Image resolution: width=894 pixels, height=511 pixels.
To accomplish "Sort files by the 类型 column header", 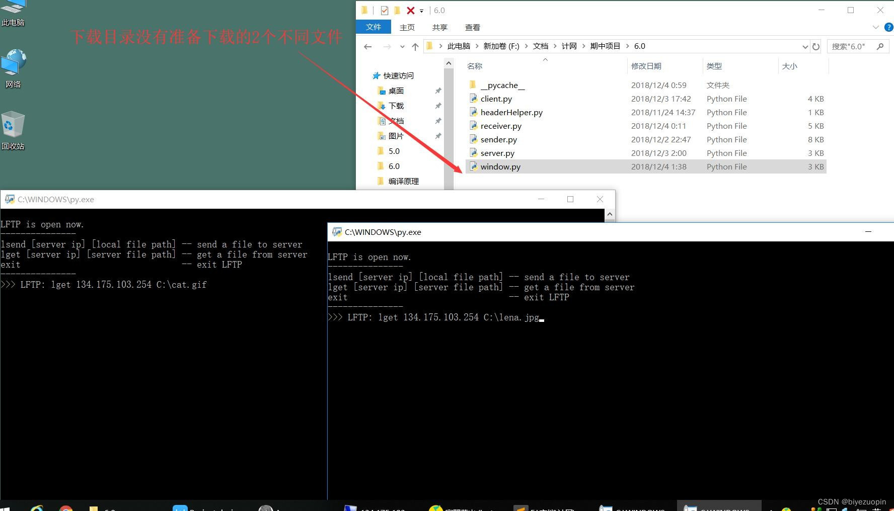I will click(714, 66).
